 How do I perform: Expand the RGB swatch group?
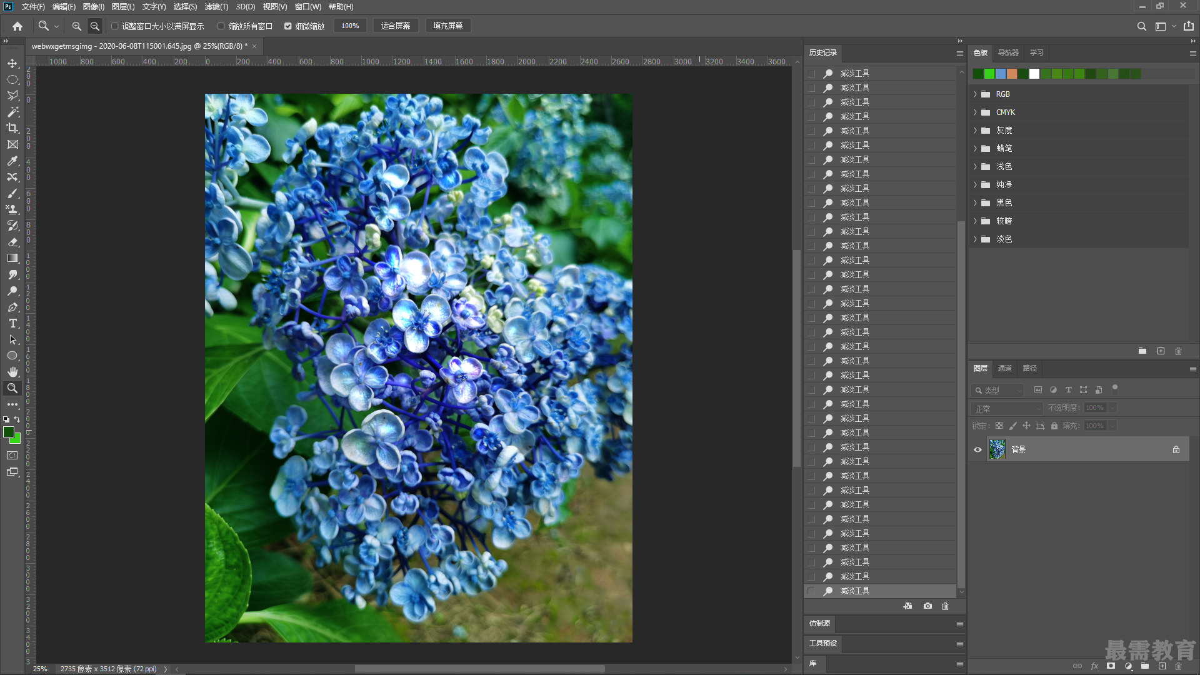(975, 94)
